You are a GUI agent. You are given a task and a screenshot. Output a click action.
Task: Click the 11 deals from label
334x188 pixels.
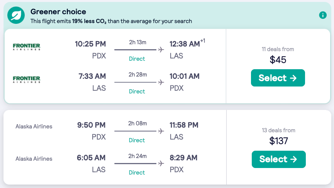click(278, 49)
